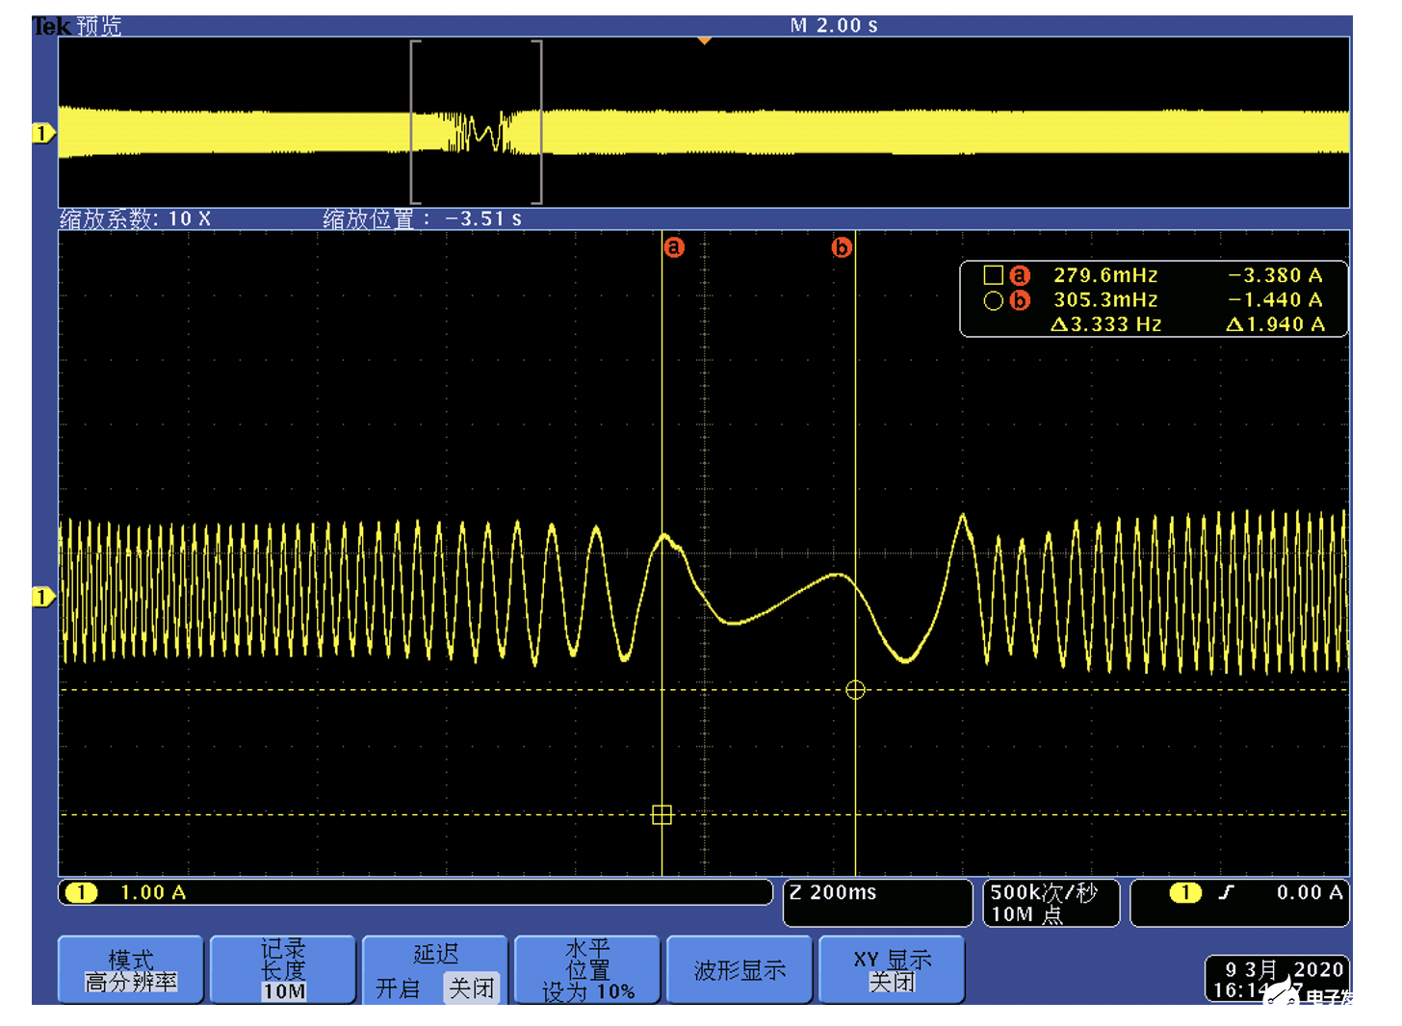Screen dimensions: 1402x1026
Task: Turn delay on with the 开启 option
Action: pos(398,988)
